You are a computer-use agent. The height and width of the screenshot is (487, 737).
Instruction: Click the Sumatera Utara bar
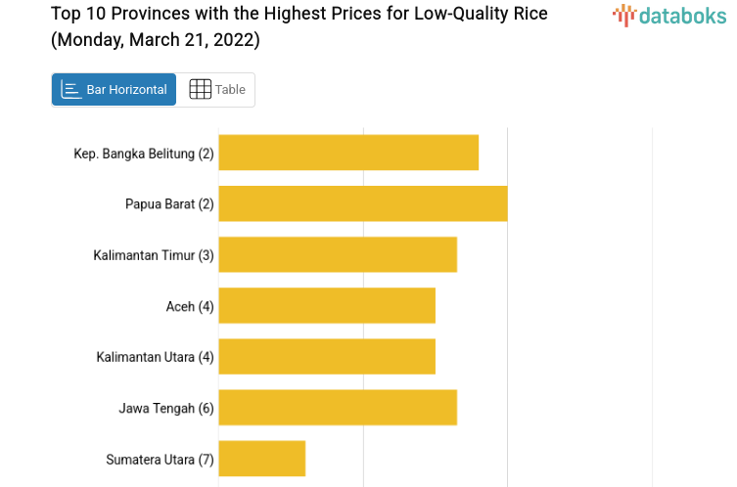pos(261,458)
